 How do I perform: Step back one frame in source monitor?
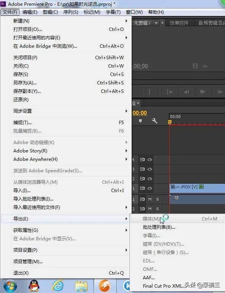coord(186,92)
